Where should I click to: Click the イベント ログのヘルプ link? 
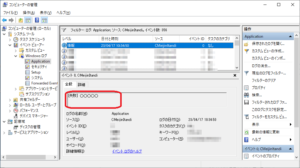[x=127, y=151]
